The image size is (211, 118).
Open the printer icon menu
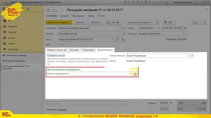click(119, 22)
